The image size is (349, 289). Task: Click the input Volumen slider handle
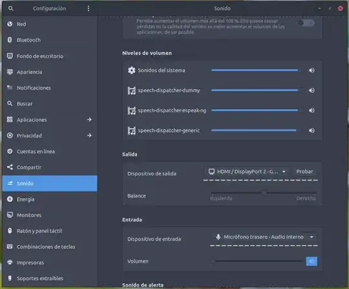pos(213,261)
